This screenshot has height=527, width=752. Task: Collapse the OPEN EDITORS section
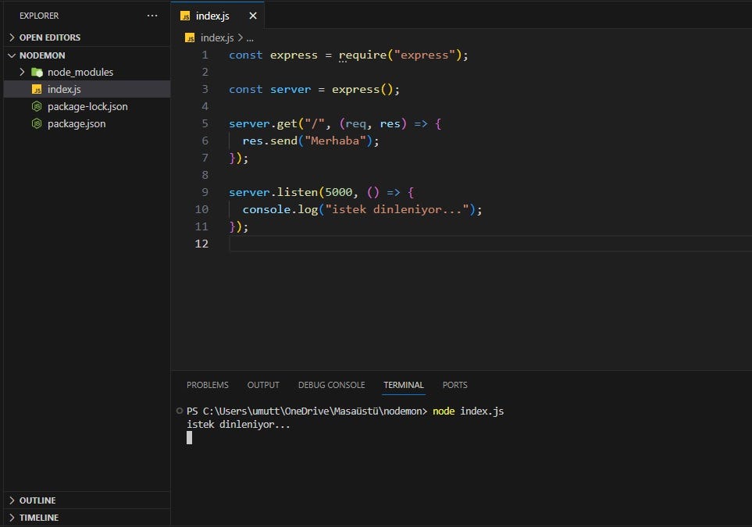click(12, 37)
